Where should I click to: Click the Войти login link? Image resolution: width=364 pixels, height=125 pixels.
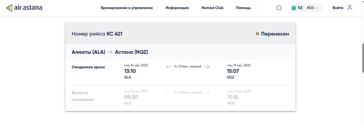pos(338,8)
